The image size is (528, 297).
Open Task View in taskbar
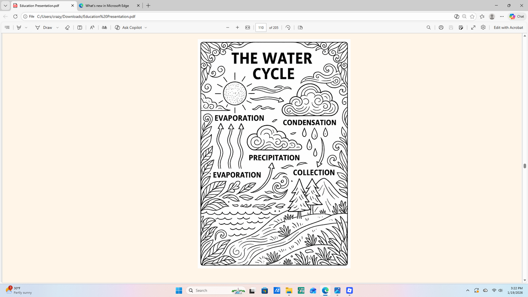coord(252,290)
